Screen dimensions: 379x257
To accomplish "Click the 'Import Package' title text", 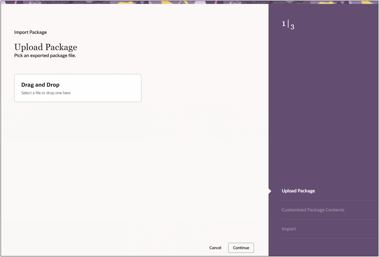I will pyautogui.click(x=31, y=32).
